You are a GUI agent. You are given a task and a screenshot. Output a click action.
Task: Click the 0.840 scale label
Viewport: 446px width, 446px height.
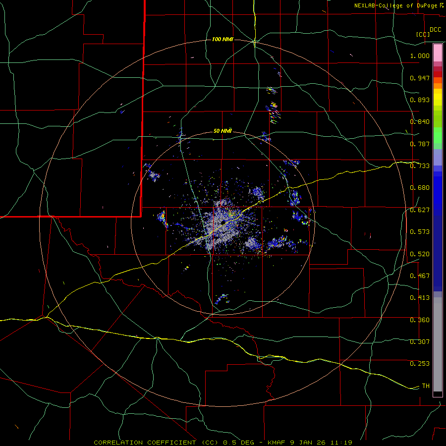click(420, 122)
